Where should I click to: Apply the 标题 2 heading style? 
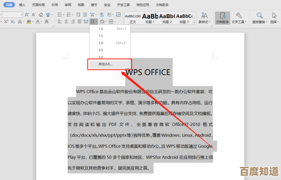pos(167,18)
